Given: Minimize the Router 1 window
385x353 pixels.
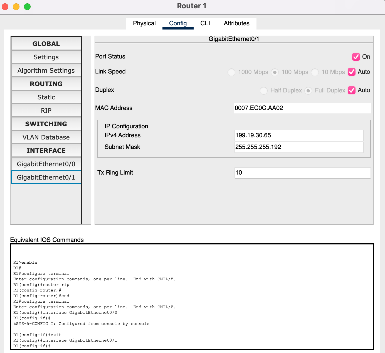Looking at the screenshot, I should point(16,6).
